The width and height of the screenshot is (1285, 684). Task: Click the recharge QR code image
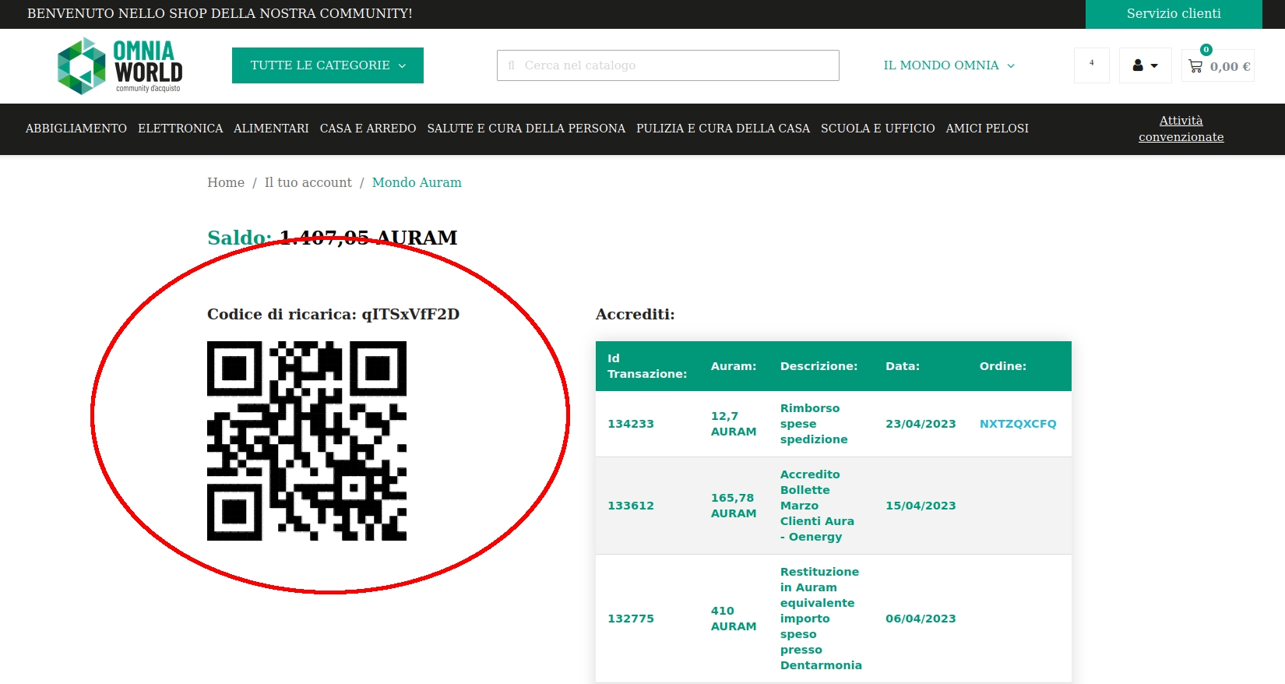(307, 441)
